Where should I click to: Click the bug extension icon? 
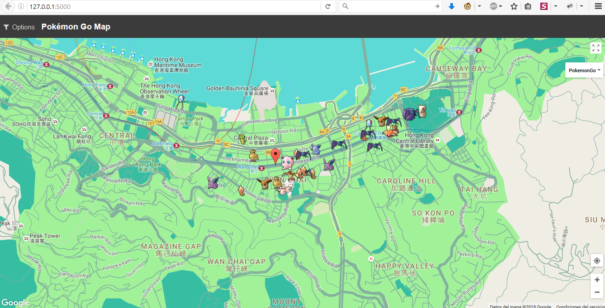[569, 7]
